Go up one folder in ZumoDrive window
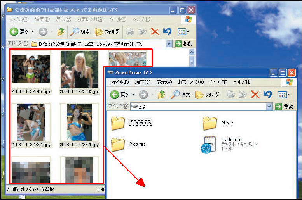302x200 pixels. tap(161, 95)
